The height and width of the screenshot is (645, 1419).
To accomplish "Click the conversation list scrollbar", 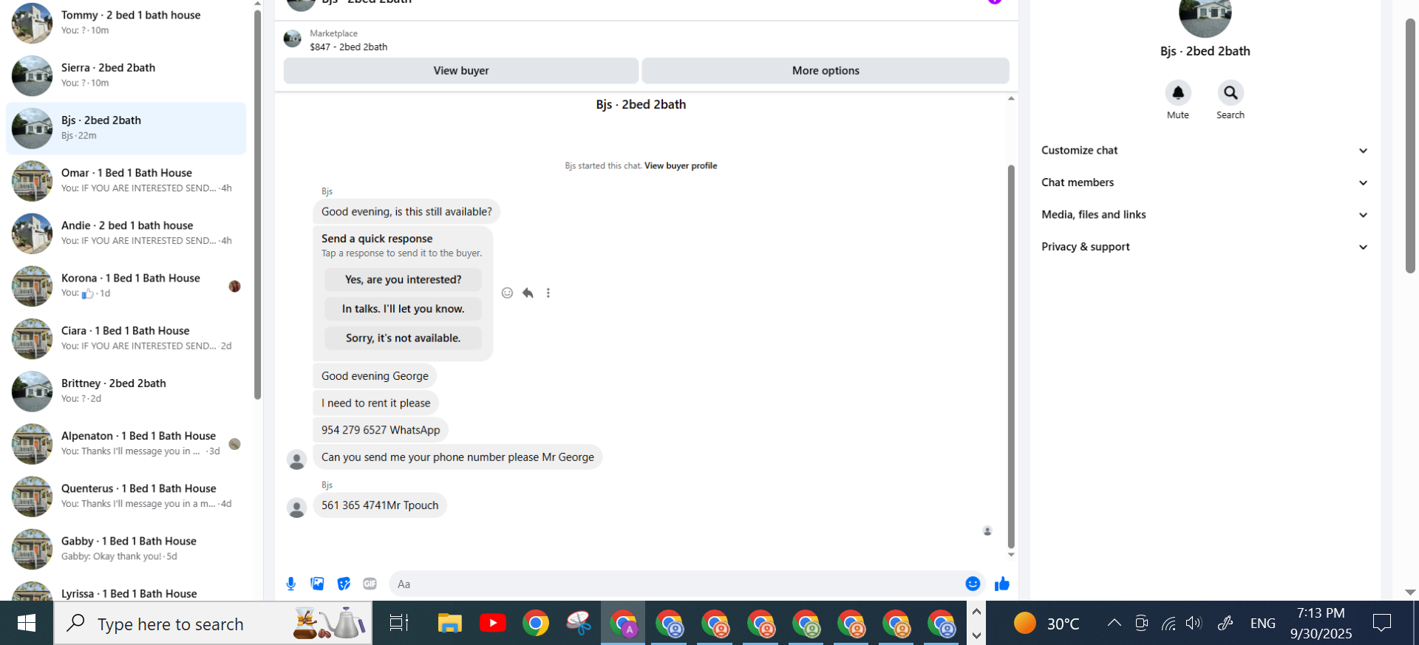I will 257,205.
